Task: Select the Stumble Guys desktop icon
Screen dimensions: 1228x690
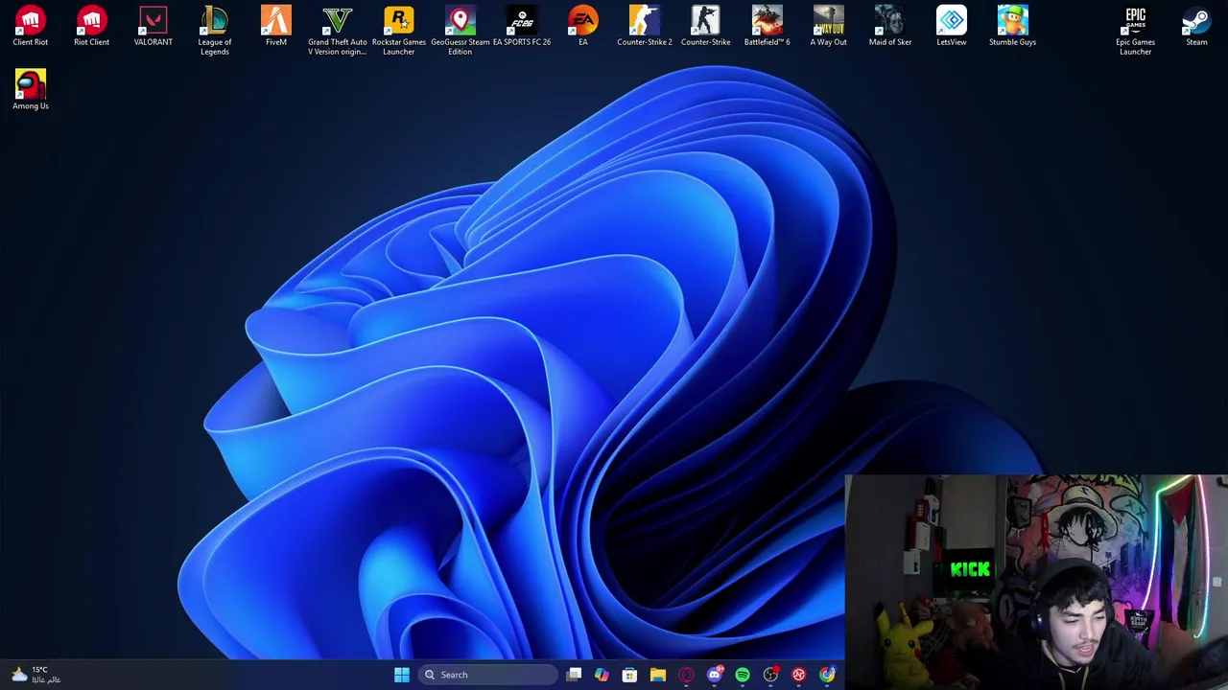Action: [1013, 26]
